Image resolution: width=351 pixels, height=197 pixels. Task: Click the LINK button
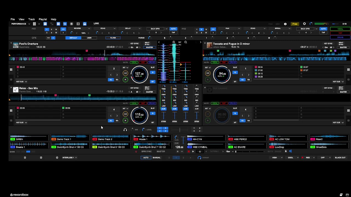(96, 24)
